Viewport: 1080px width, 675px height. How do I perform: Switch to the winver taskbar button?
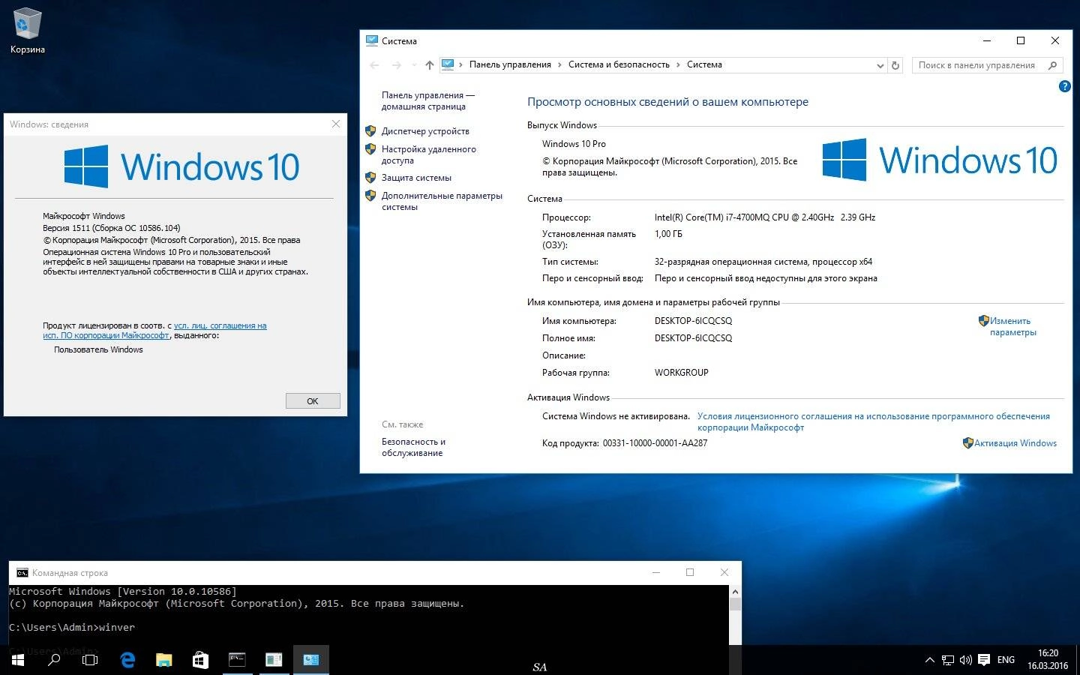tap(274, 660)
